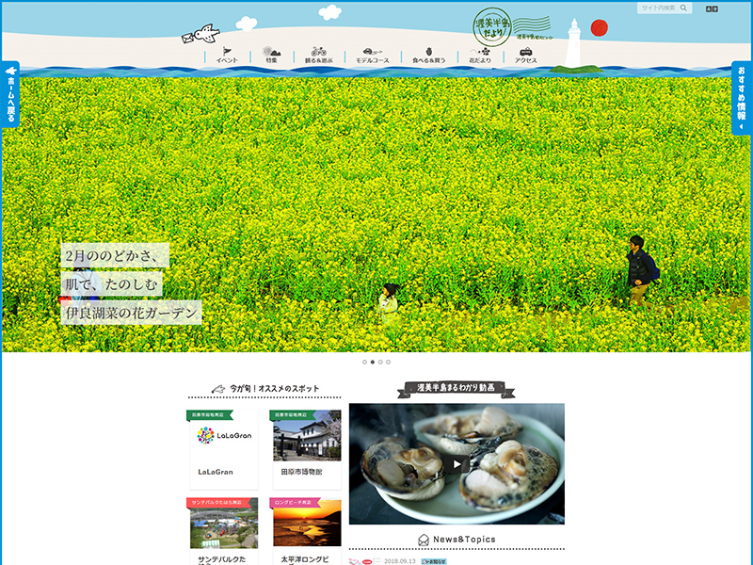Click the green 渥美半島だより stamp logo
The height and width of the screenshot is (565, 753).
(x=491, y=27)
